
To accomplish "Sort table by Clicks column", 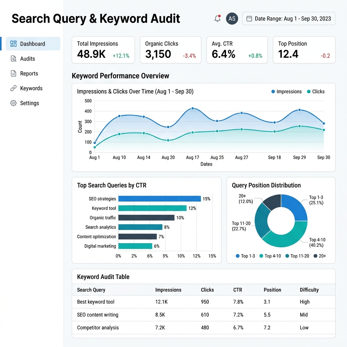I will (x=207, y=290).
